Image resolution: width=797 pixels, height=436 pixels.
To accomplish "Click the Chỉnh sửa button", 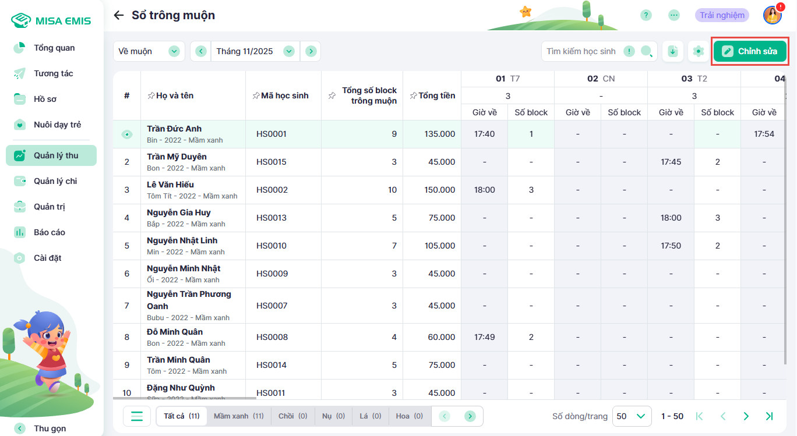I will point(750,51).
